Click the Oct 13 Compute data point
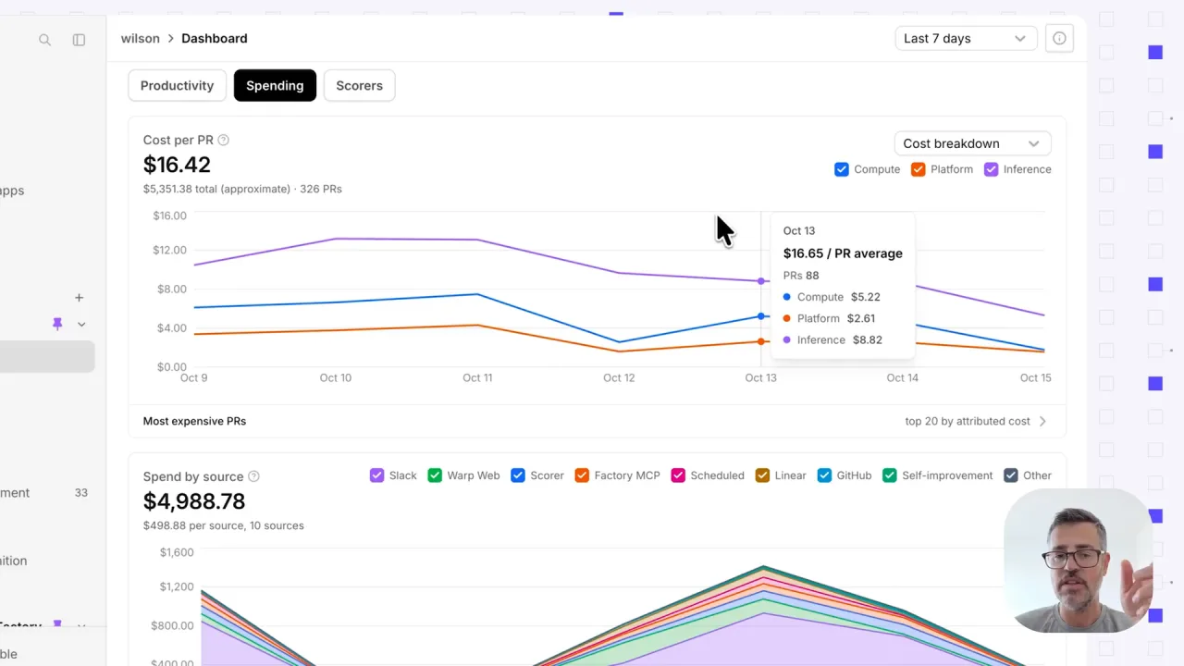 (x=761, y=316)
